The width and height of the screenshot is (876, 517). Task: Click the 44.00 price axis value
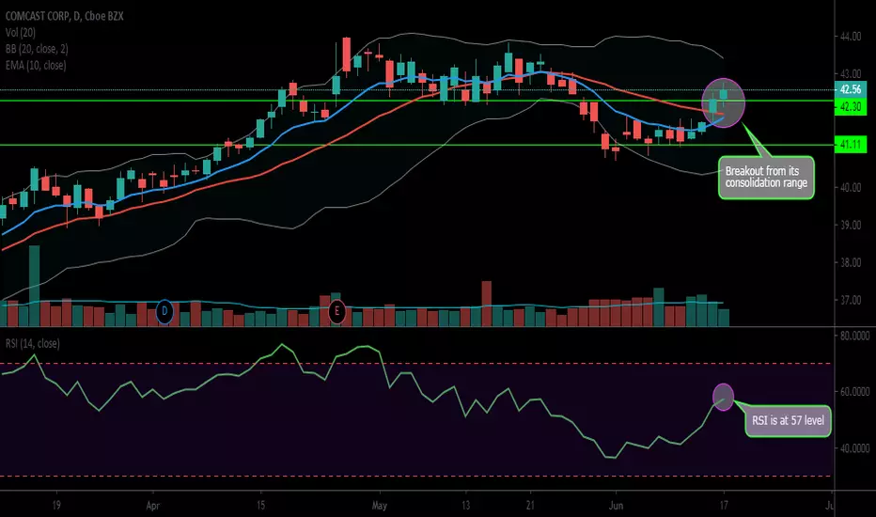[x=851, y=37]
